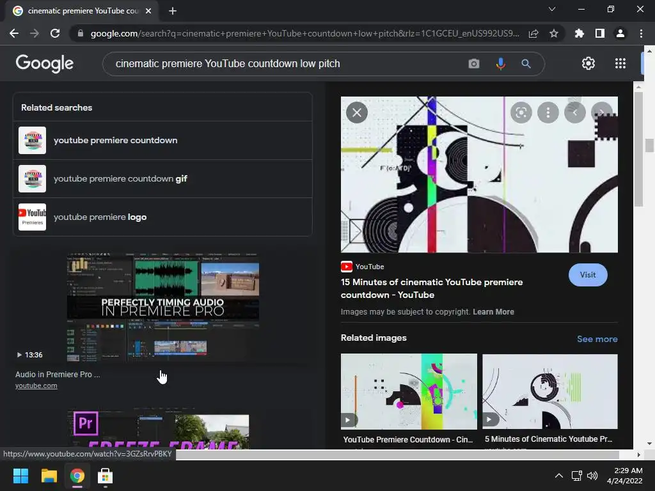Select related search youtube premiere countdown
Screen dimensions: 655x491
click(163, 140)
